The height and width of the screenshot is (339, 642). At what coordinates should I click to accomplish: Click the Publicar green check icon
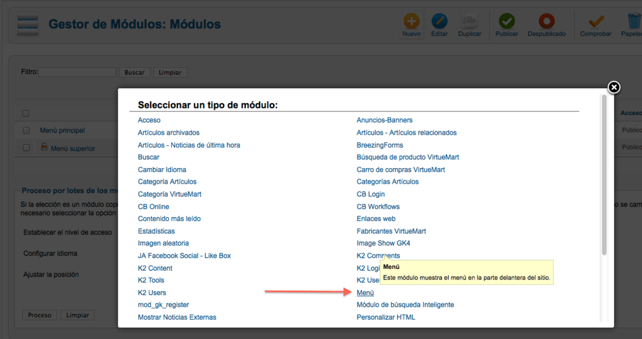[x=507, y=21]
